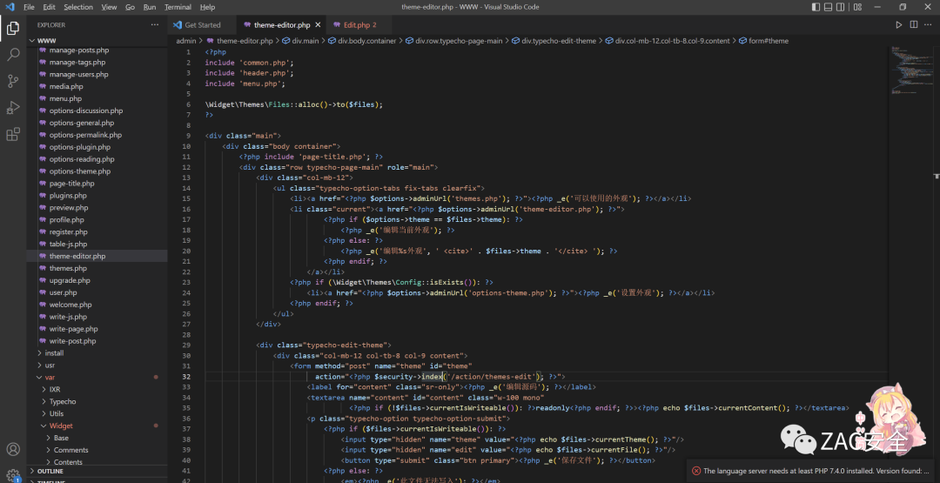
Task: Open editor More Actions ellipsis
Action: click(x=929, y=24)
